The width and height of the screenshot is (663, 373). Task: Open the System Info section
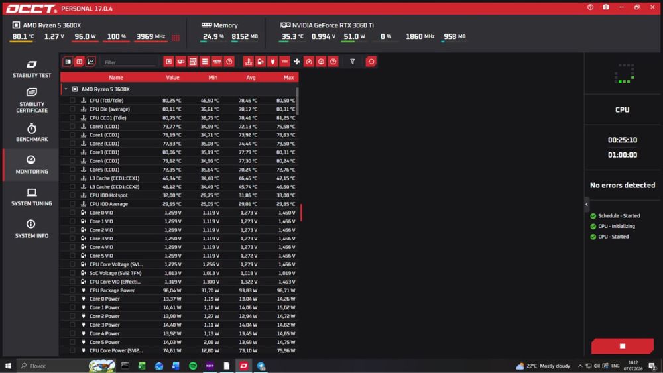(32, 229)
